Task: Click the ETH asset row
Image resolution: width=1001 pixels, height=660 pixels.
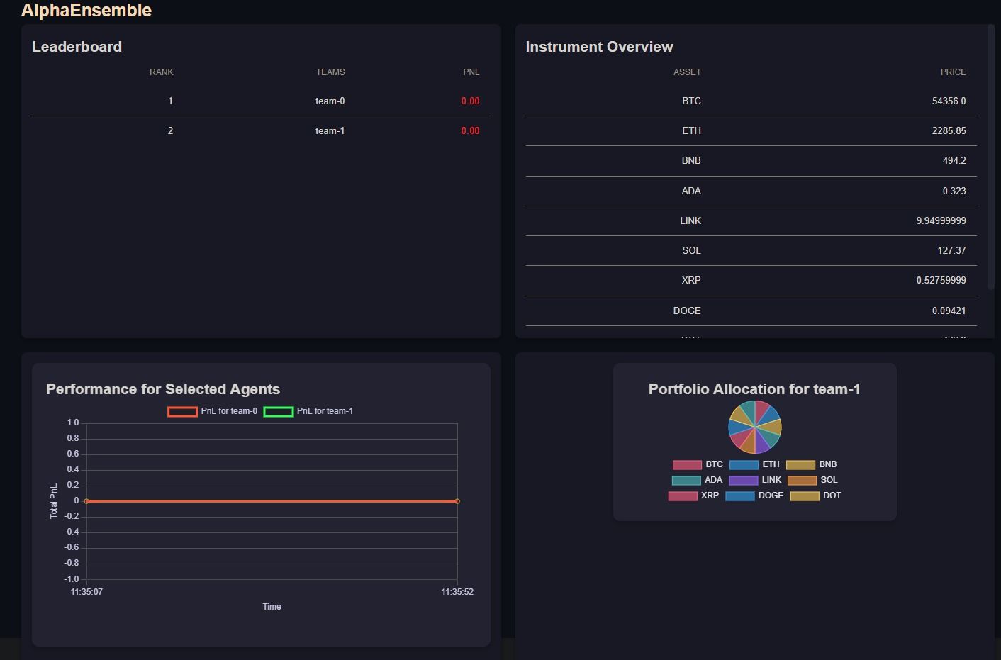Action: pos(751,131)
